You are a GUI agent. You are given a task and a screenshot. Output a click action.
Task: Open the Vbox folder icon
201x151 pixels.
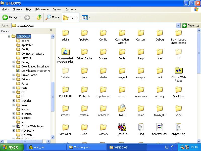[x=178, y=108]
